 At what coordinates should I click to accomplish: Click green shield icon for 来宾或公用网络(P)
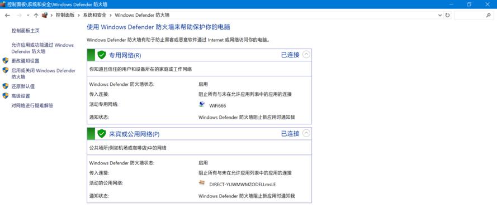point(101,134)
